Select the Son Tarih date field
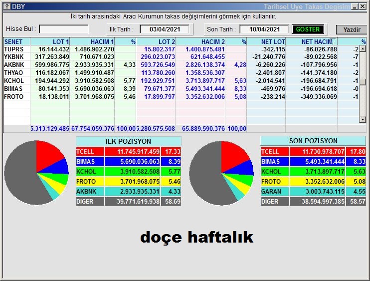Image resolution: width=370 pixels, height=281 pixels. (264, 29)
